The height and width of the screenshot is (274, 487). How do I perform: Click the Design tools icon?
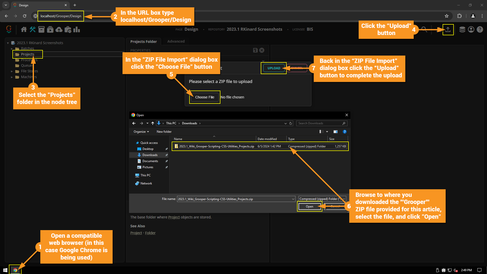pyautogui.click(x=33, y=30)
